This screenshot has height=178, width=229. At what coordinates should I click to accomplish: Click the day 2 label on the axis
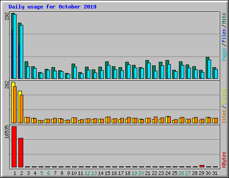[21, 173]
